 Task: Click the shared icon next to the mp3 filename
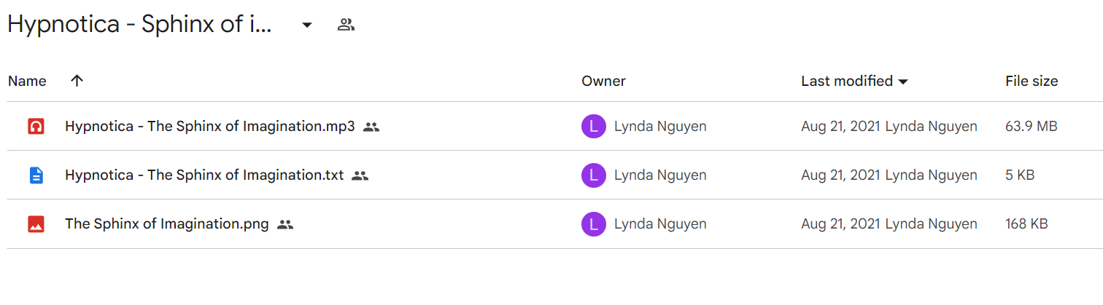click(371, 127)
